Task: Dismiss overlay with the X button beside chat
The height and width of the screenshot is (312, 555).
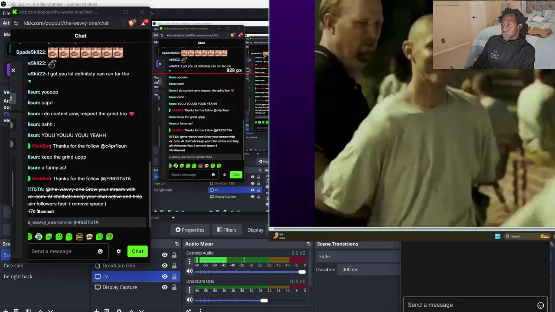Action: click(13, 70)
